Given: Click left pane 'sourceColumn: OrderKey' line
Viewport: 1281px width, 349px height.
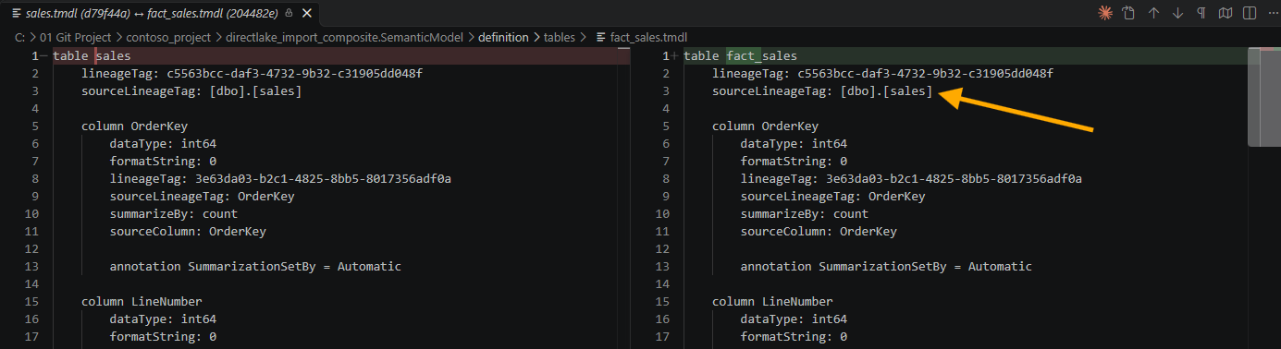Looking at the screenshot, I should click(188, 232).
